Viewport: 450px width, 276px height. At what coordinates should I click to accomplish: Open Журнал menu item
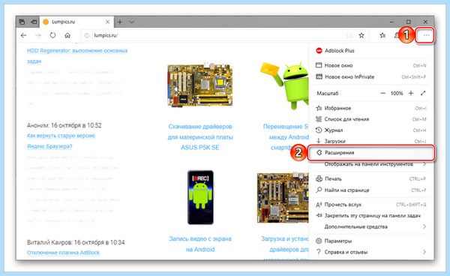click(371, 130)
